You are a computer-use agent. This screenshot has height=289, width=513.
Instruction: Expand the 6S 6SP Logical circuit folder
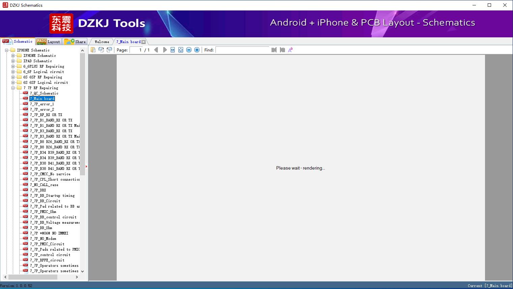coord(13,82)
